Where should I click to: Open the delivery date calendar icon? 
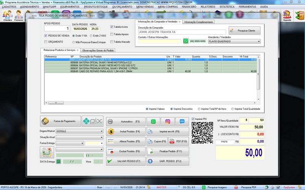[58, 161]
